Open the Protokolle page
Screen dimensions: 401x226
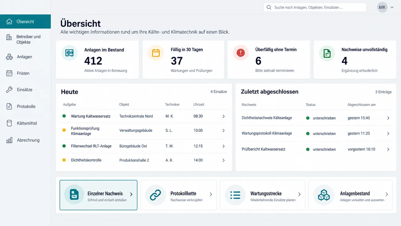point(25,107)
